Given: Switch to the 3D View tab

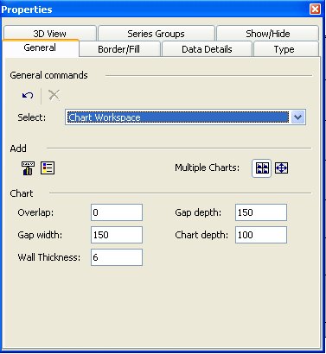Looking at the screenshot, I should [x=50, y=34].
